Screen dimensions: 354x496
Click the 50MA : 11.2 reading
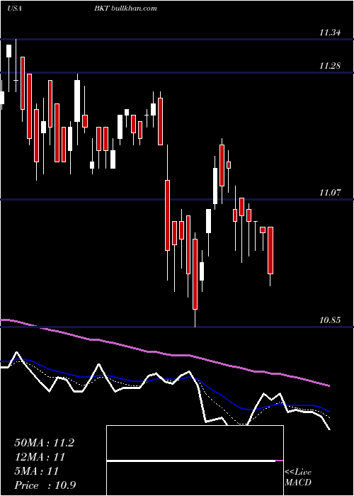(44, 443)
